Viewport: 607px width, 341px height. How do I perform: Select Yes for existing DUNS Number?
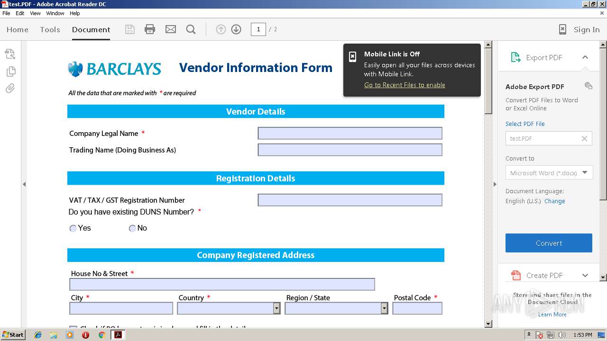pyautogui.click(x=73, y=228)
